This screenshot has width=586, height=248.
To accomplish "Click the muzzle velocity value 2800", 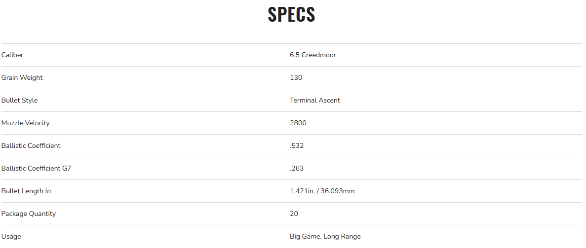I will point(298,123).
